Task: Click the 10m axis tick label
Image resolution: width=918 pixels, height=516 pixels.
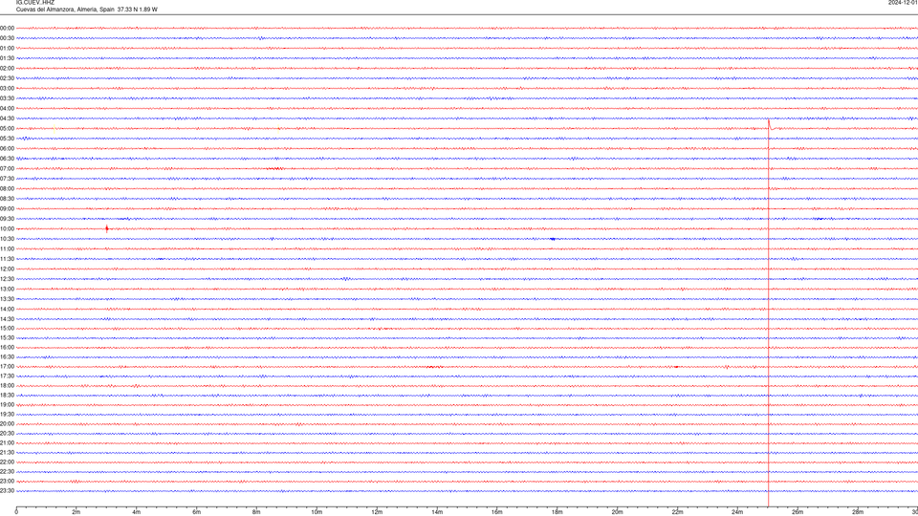Action: click(x=317, y=512)
